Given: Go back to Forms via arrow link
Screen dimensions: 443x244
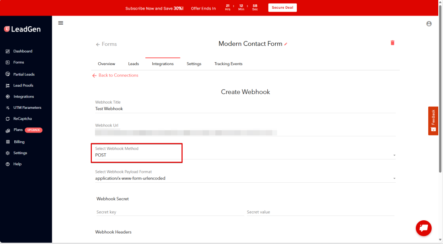Looking at the screenshot, I should pyautogui.click(x=106, y=44).
